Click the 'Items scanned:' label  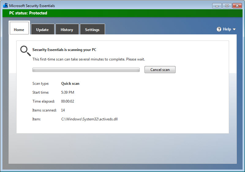click(x=44, y=110)
